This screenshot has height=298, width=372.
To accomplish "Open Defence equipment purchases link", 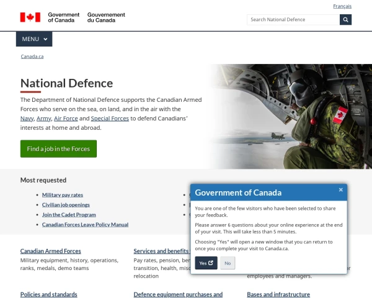I will (x=178, y=294).
